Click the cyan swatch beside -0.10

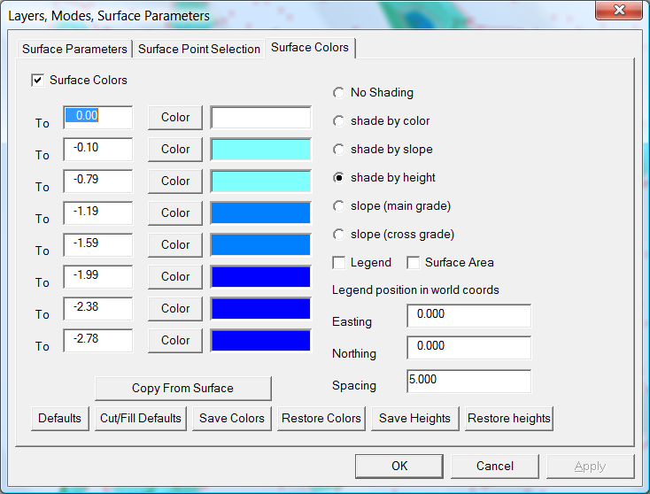pos(261,150)
